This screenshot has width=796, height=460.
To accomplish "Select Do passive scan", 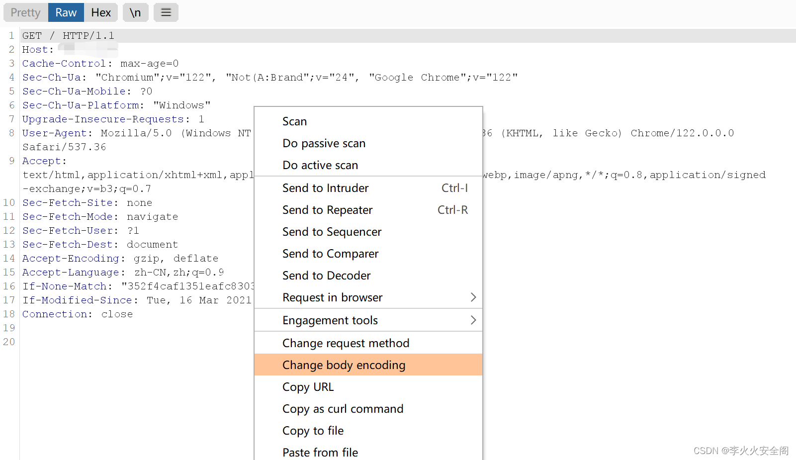I will click(368, 143).
